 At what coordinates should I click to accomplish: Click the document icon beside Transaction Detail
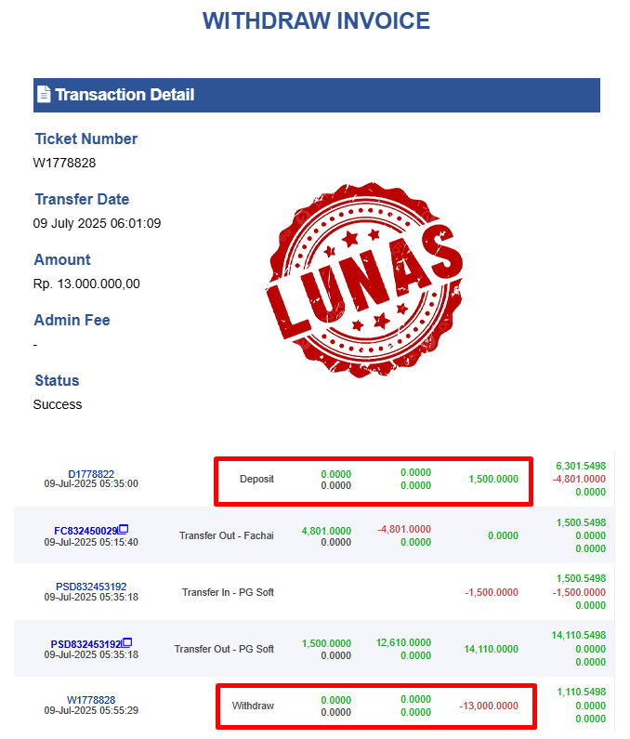(44, 94)
